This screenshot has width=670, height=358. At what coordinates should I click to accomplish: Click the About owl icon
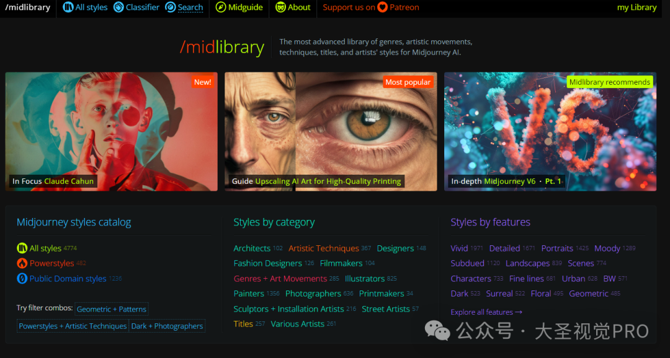[280, 7]
